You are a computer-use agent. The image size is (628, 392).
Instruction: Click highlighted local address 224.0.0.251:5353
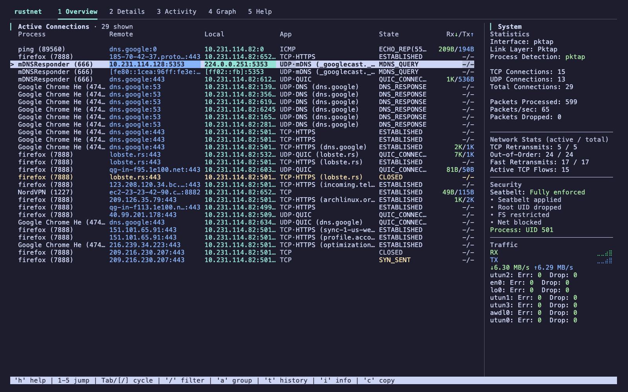click(x=240, y=64)
